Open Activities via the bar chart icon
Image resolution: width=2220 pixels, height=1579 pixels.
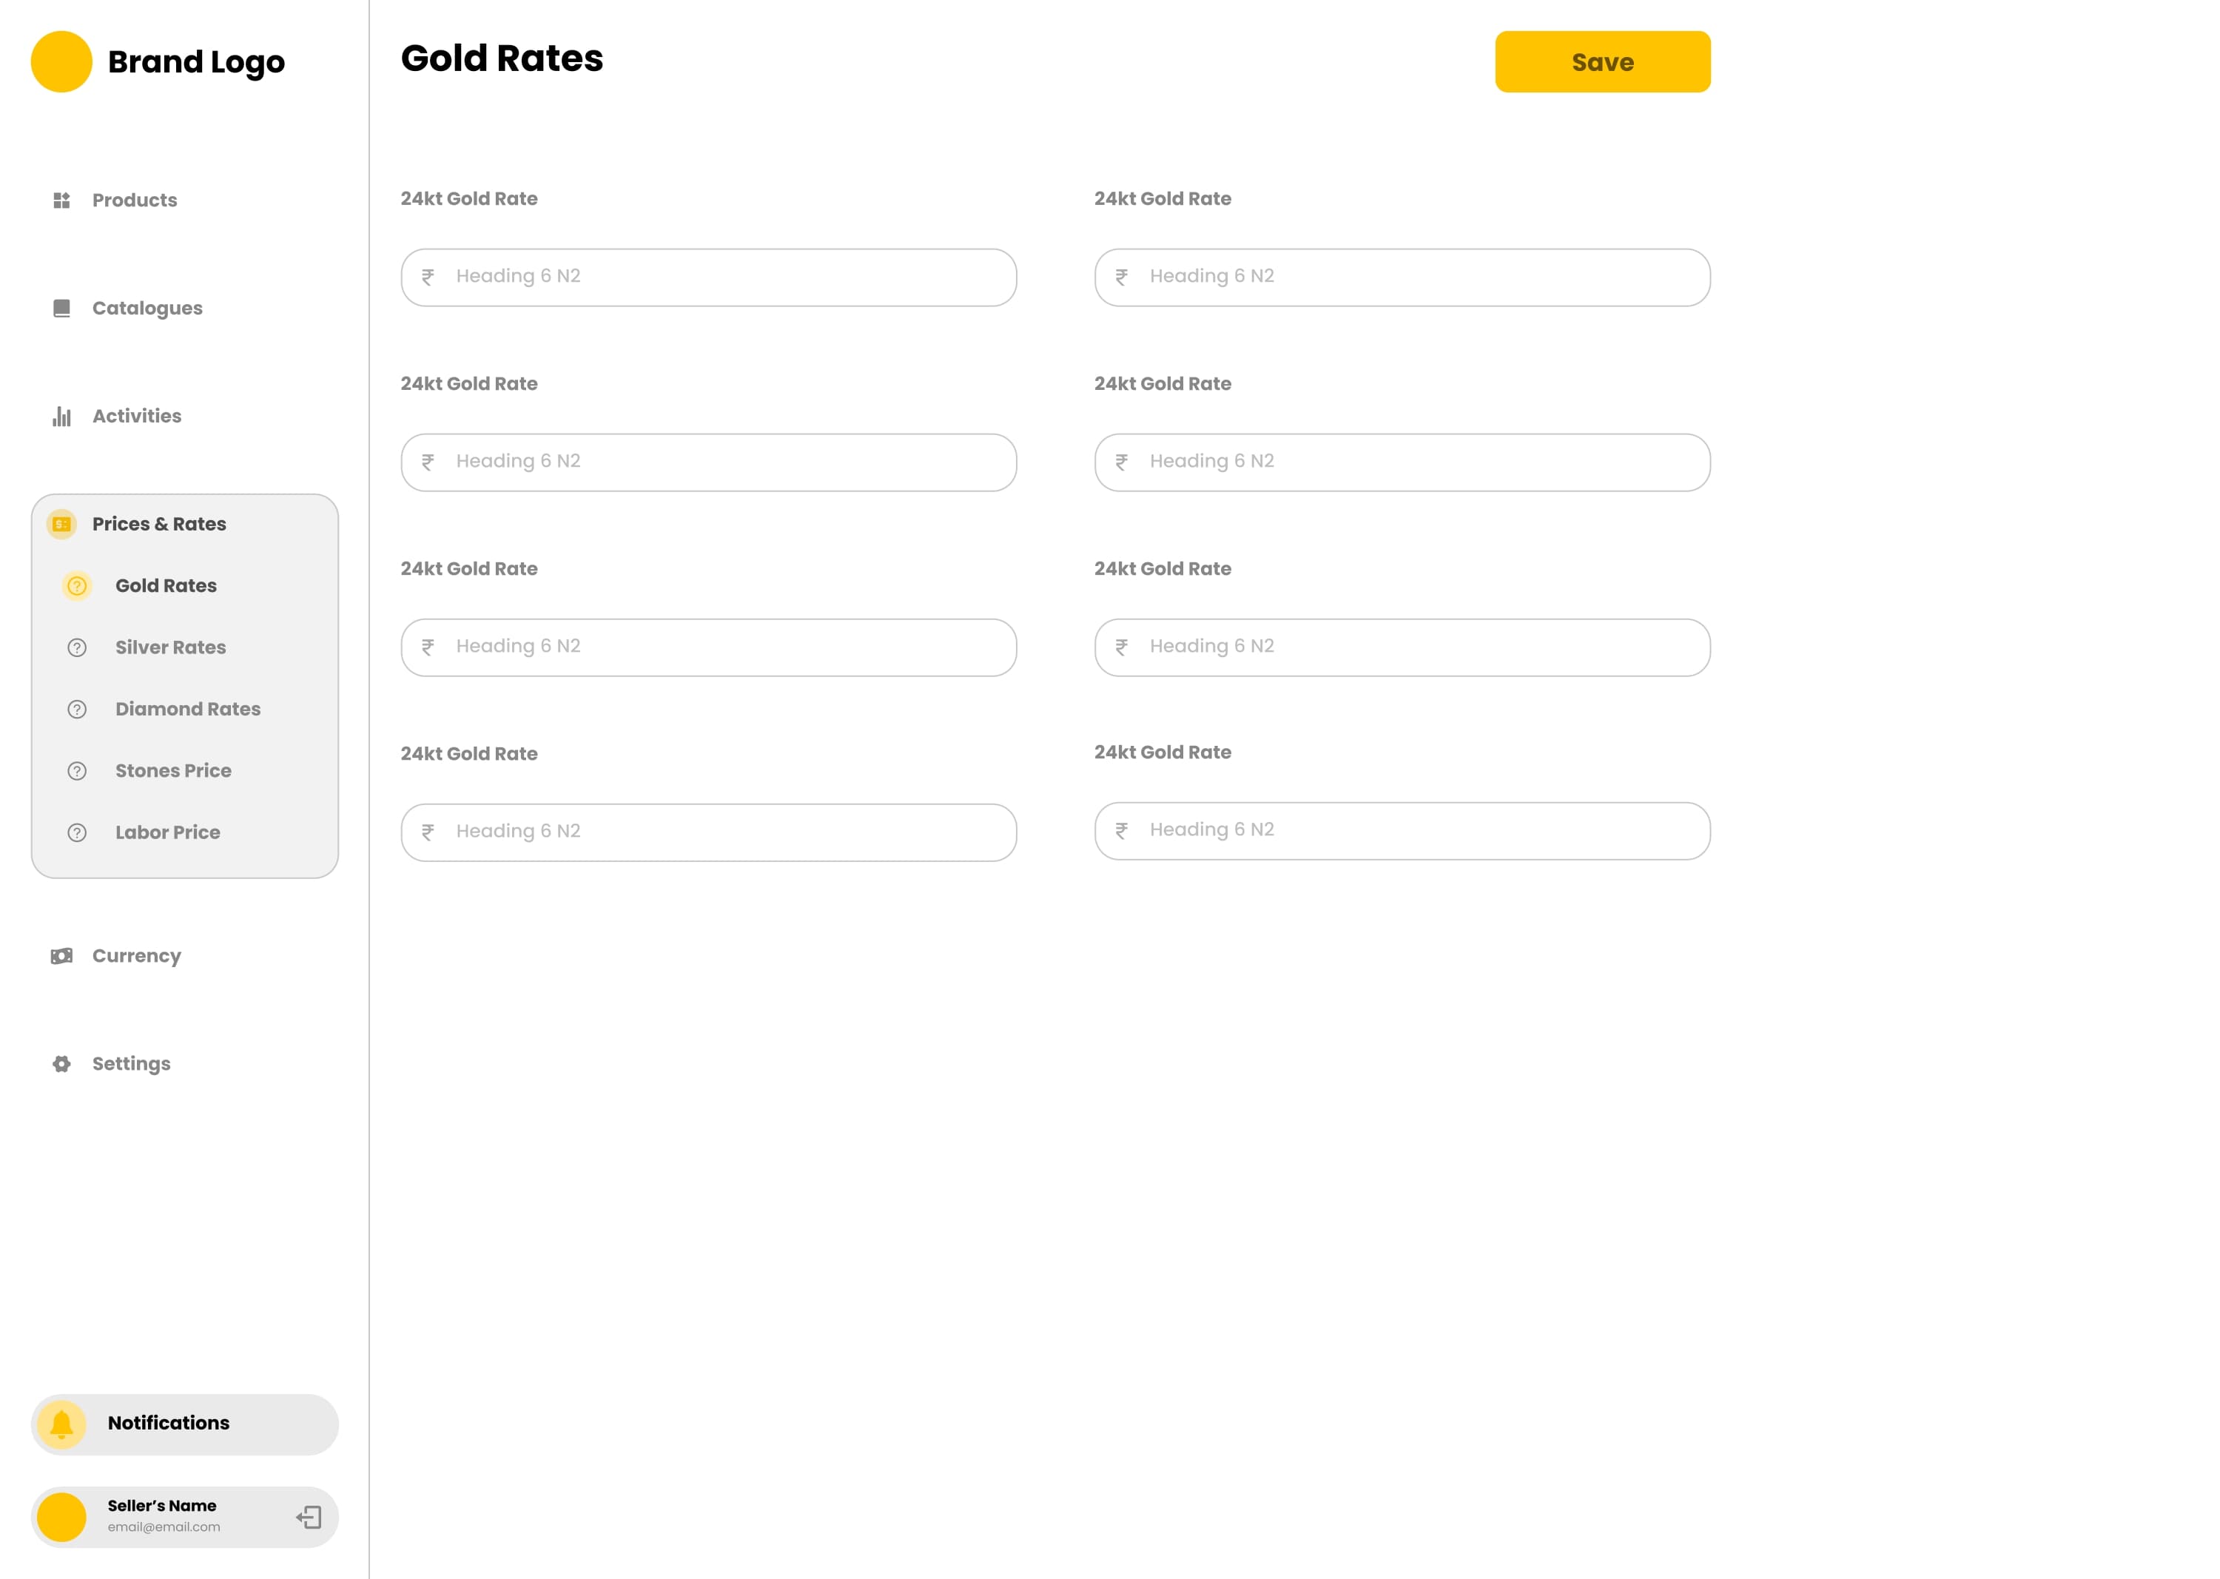click(61, 416)
